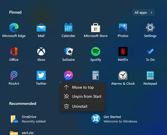Choose Uninstall from the context menu
This screenshot has width=167, height=135.
tap(83, 106)
